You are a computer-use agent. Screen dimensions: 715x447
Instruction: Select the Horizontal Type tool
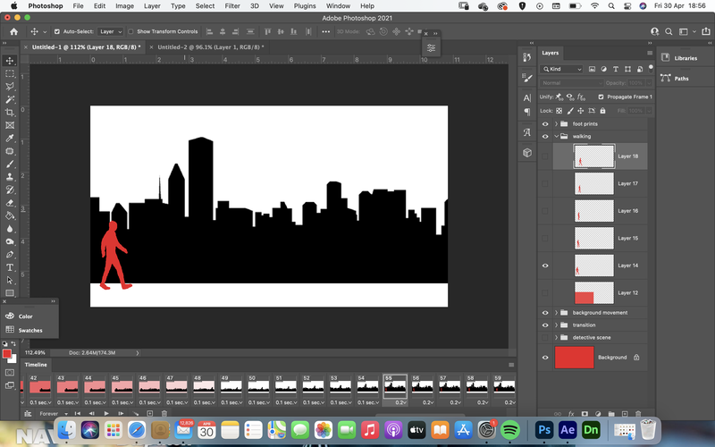tap(10, 267)
